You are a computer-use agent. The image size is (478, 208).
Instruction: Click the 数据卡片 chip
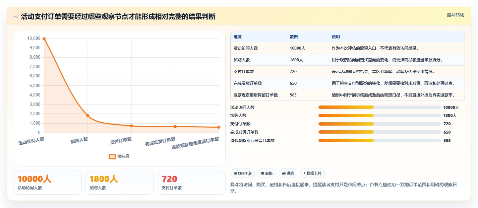pyautogui.click(x=312, y=173)
